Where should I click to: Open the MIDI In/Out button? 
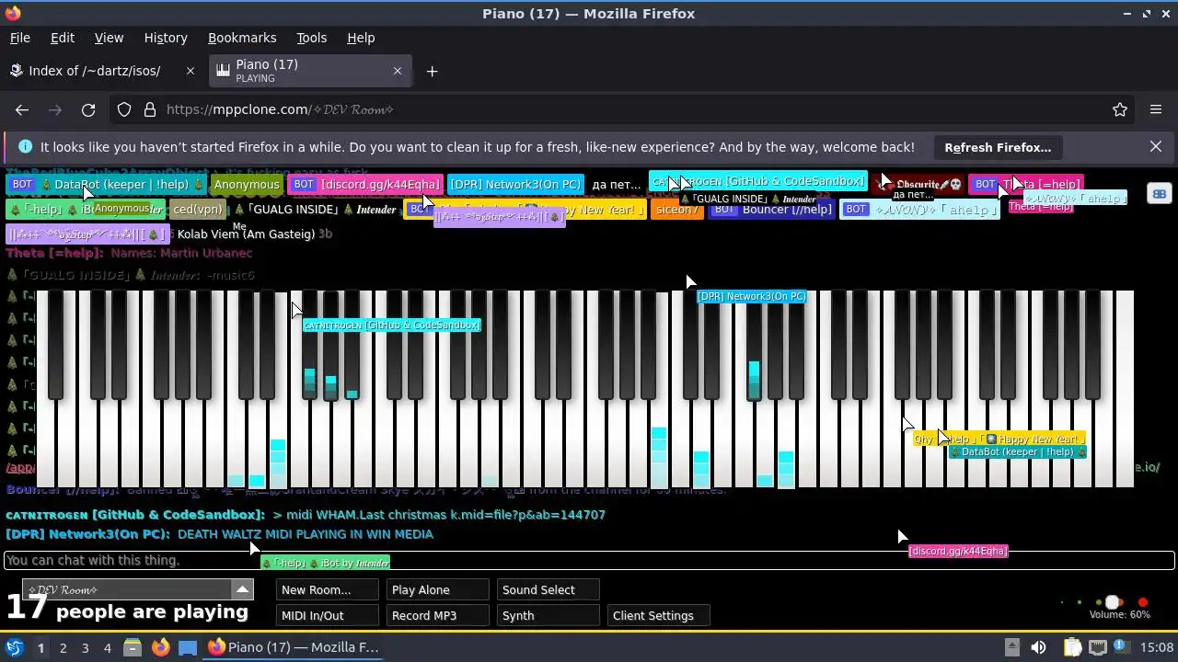point(327,616)
